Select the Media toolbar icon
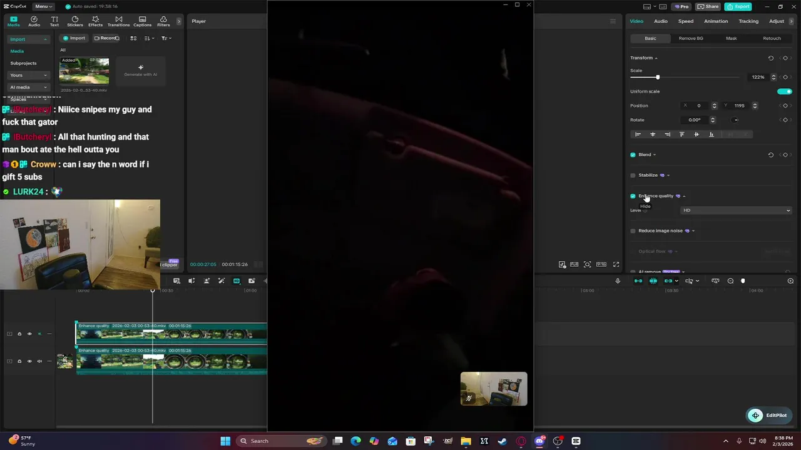 [x=13, y=21]
